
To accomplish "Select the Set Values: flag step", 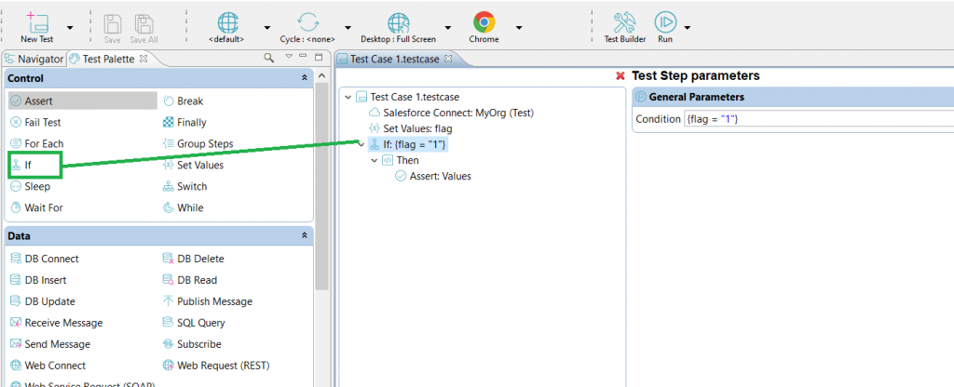I will click(x=411, y=128).
